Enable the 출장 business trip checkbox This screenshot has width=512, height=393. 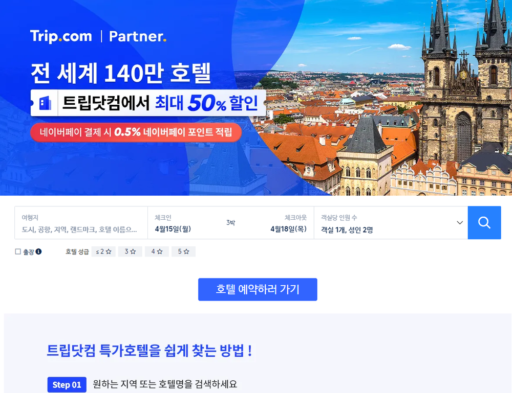pyautogui.click(x=18, y=251)
